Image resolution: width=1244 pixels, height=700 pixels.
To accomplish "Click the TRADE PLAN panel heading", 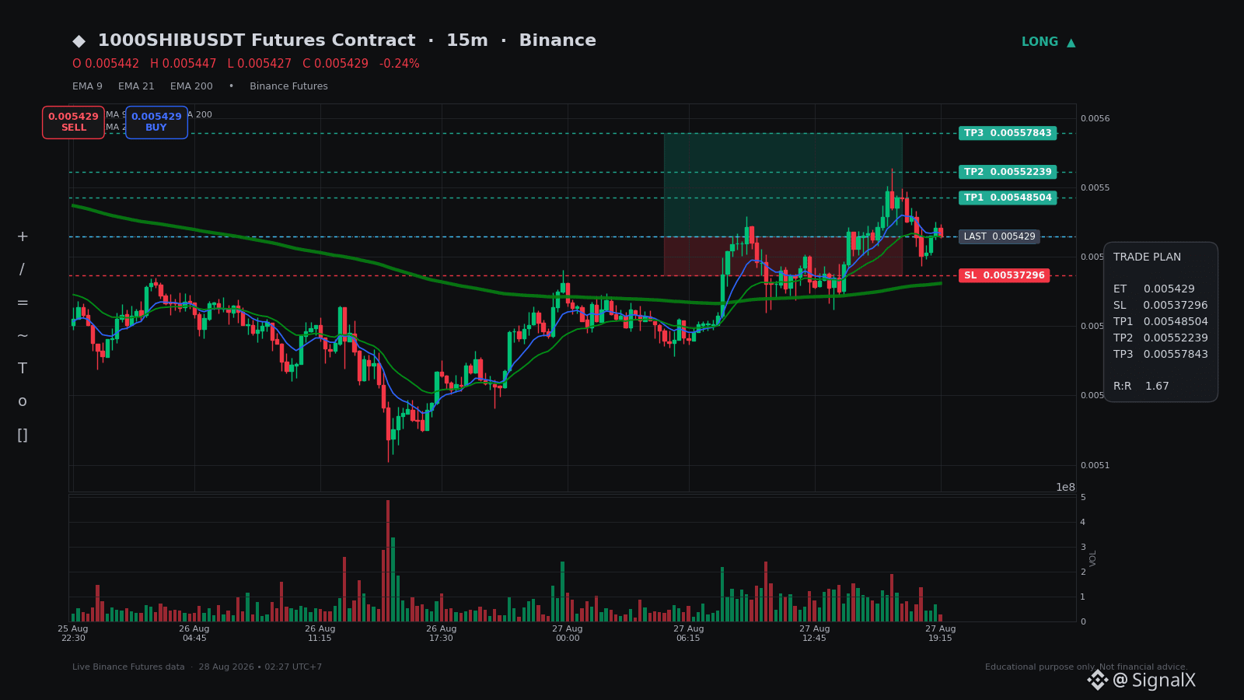I will (x=1147, y=257).
